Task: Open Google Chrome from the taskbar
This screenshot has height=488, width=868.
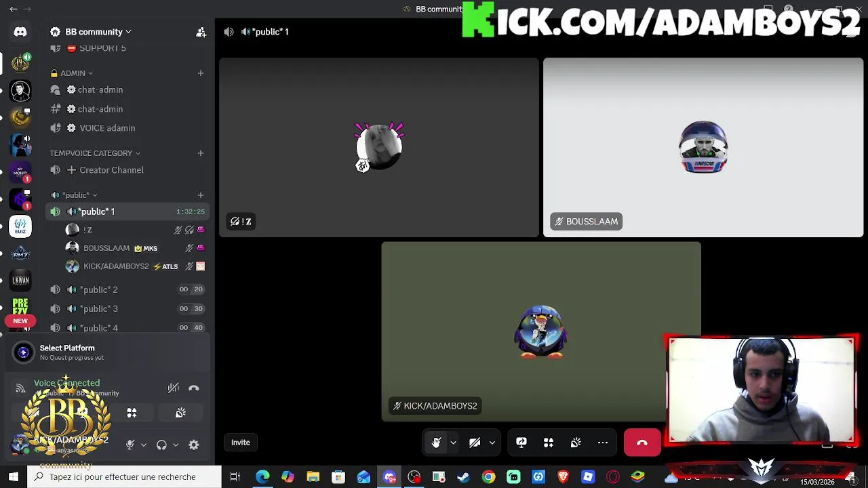Action: click(488, 477)
